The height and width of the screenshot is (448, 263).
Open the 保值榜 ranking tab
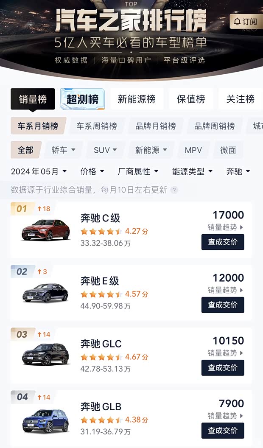click(x=191, y=99)
